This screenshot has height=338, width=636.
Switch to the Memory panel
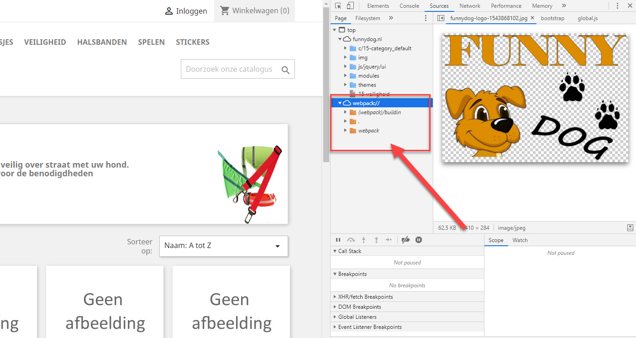pyautogui.click(x=542, y=6)
